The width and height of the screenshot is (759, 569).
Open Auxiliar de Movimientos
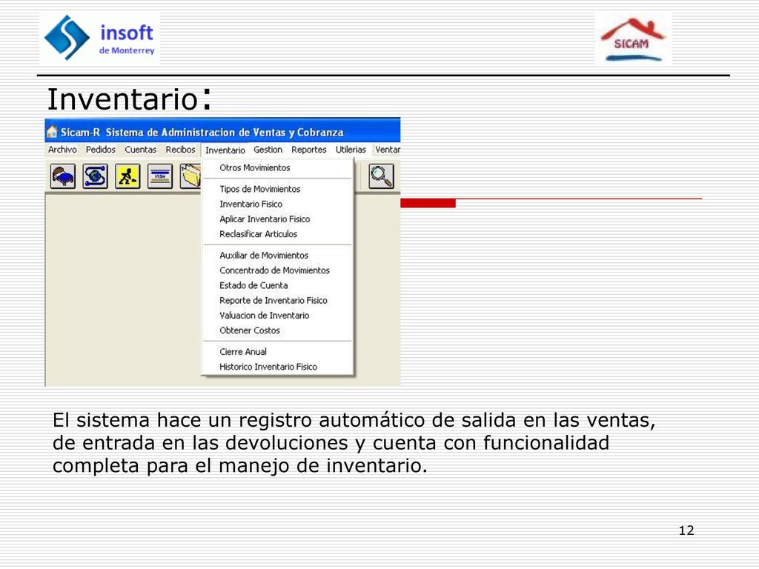pyautogui.click(x=278, y=255)
